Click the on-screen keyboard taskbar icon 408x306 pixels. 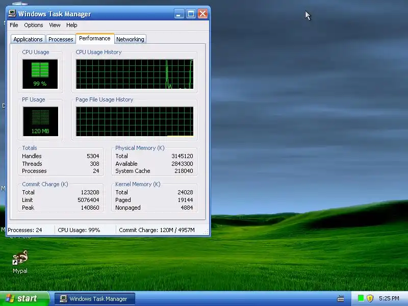click(x=341, y=298)
